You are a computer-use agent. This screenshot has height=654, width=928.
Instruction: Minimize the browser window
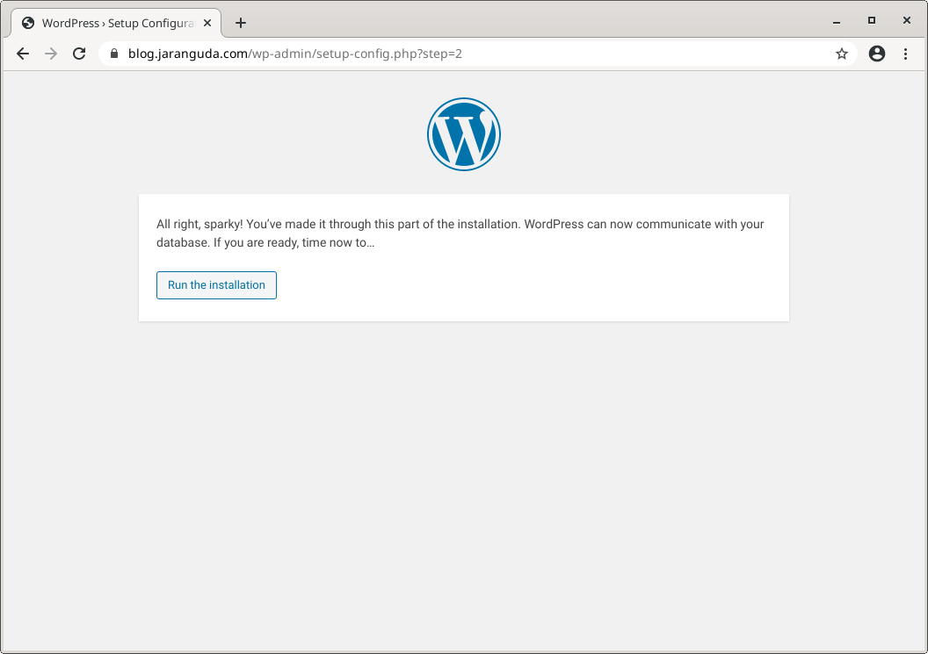coord(835,19)
